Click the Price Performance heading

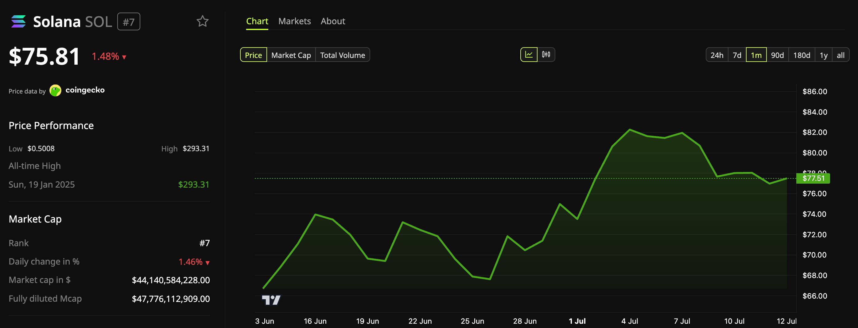click(x=51, y=125)
